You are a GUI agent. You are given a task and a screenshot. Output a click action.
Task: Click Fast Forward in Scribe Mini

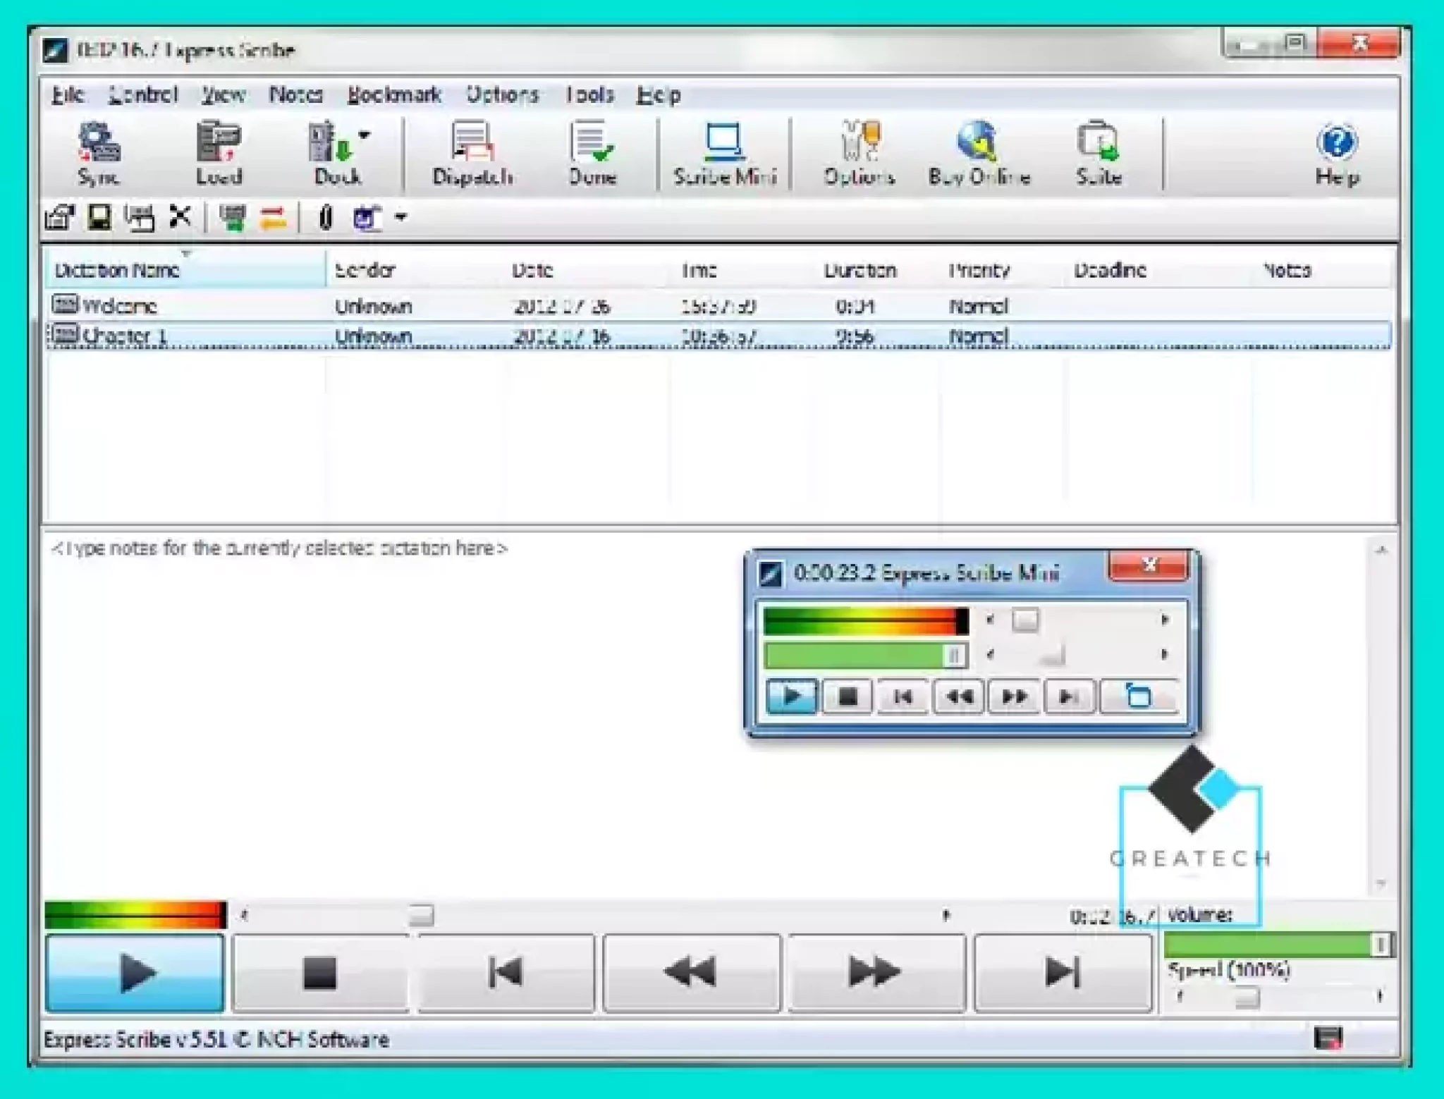(1014, 696)
